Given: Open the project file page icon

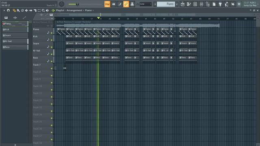Looking at the screenshot, I should (214, 4).
